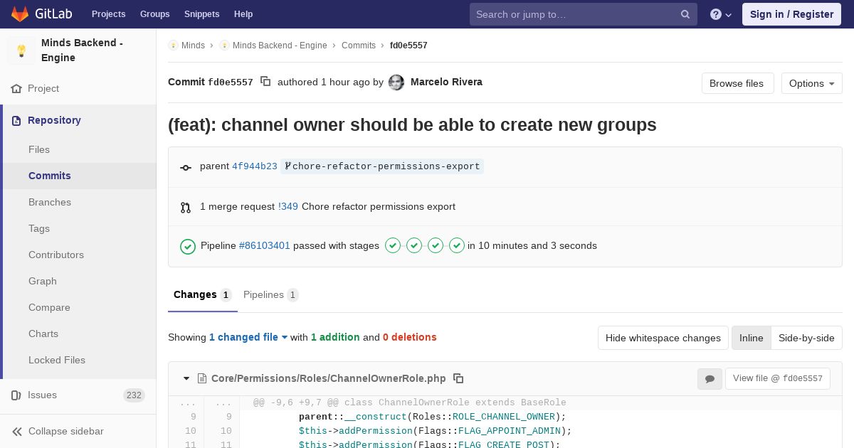Open the third pipeline stage check icon

(x=436, y=245)
